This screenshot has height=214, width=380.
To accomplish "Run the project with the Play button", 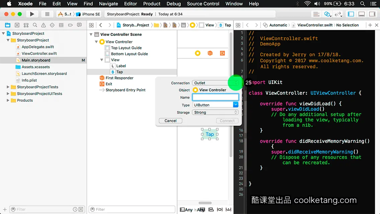I will pyautogui.click(x=32, y=14).
